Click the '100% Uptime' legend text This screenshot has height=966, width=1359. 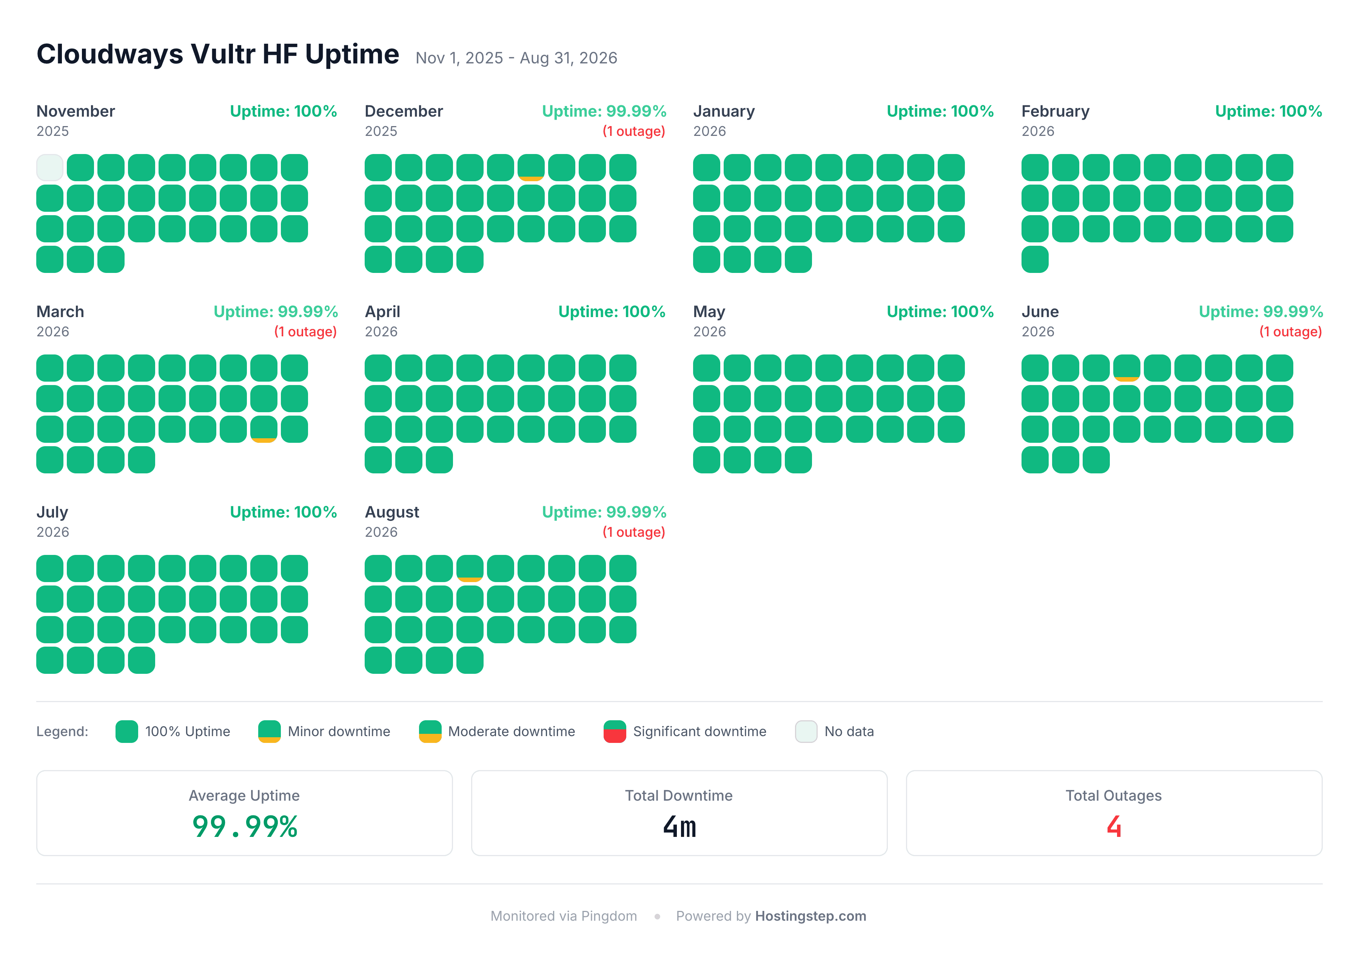click(187, 732)
